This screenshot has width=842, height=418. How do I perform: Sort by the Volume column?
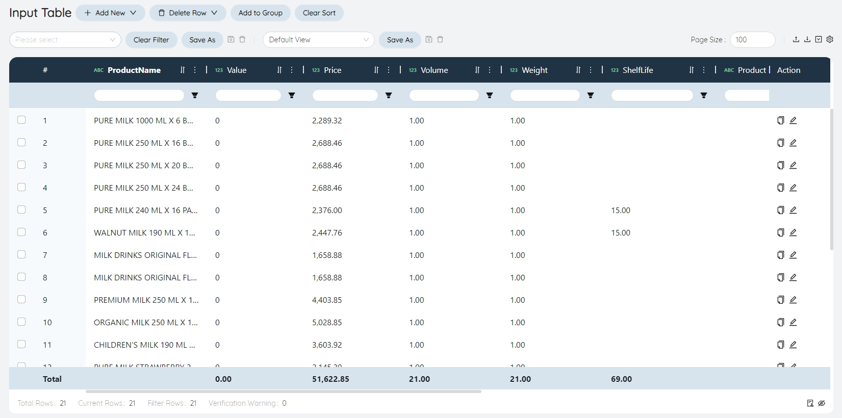[477, 70]
